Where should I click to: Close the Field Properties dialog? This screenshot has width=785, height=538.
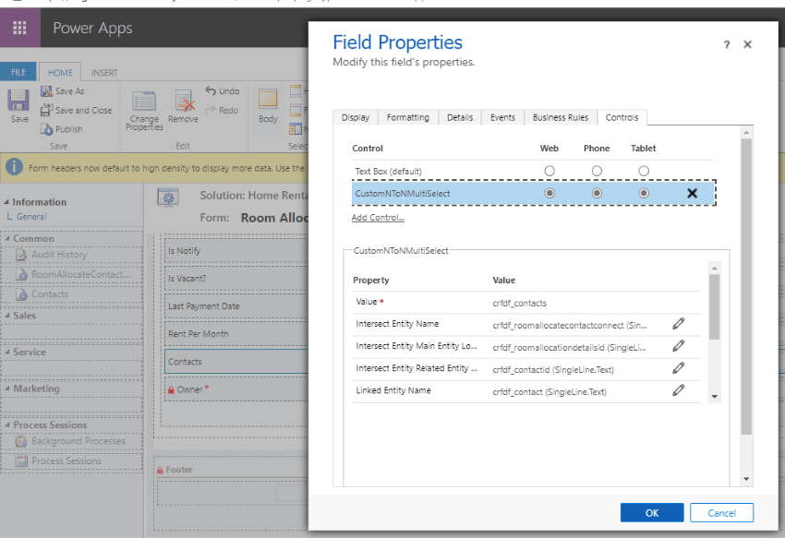(x=747, y=44)
